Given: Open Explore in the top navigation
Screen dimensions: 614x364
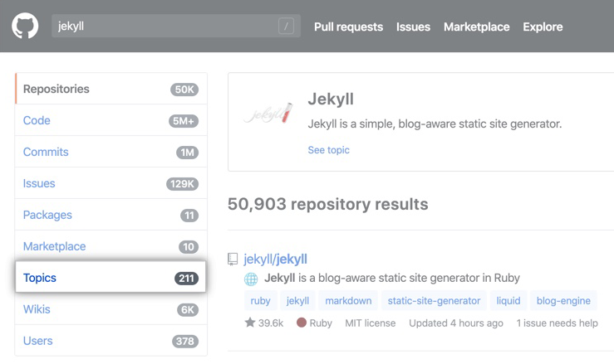Looking at the screenshot, I should coord(543,27).
